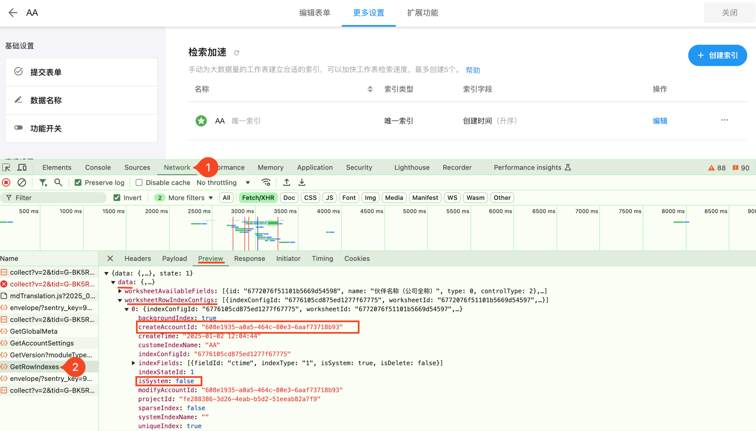The image size is (756, 431).
Task: Click the 编辑 link for AA index
Action: pos(660,121)
